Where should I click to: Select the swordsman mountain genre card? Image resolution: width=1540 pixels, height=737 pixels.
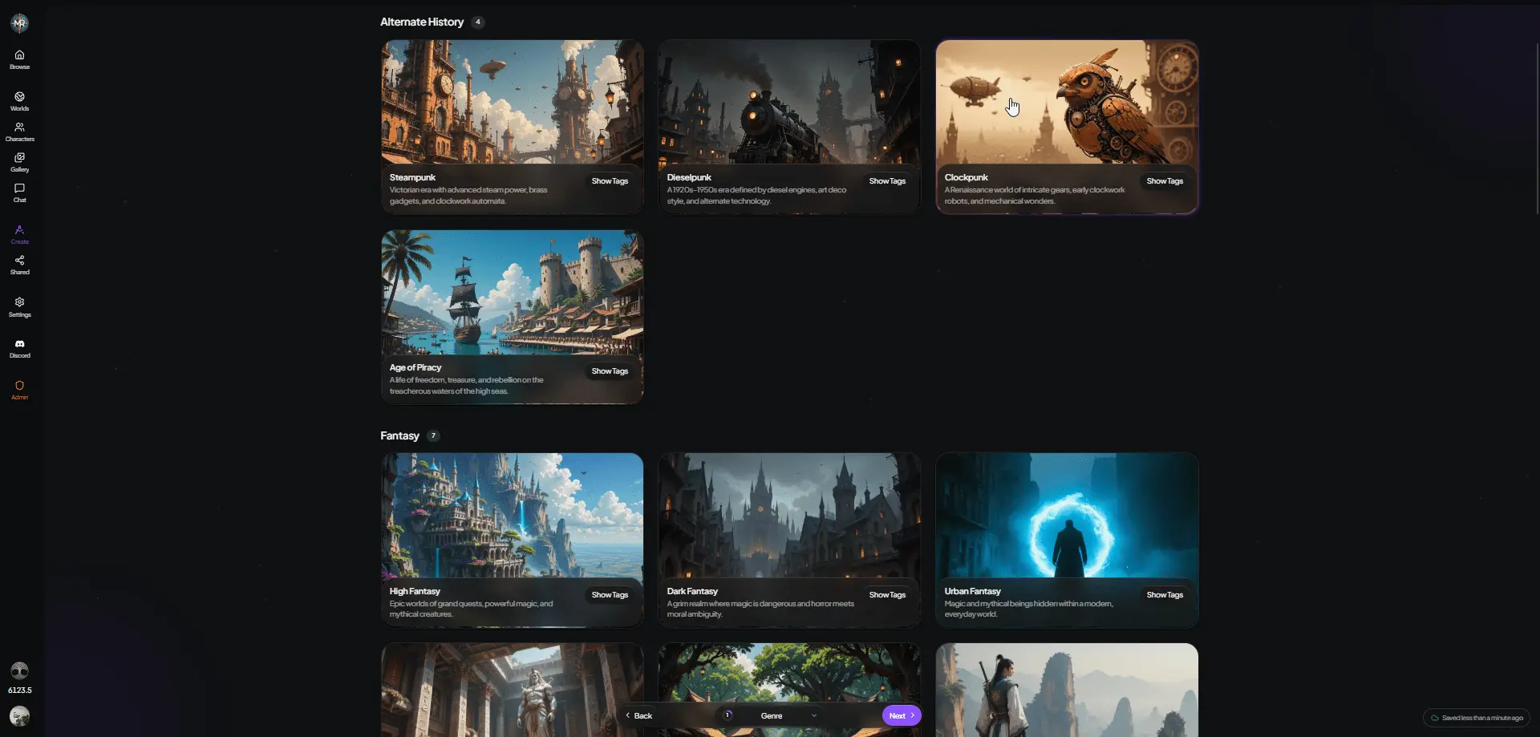point(1067,690)
